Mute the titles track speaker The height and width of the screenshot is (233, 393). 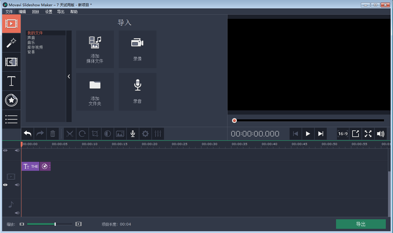[x=17, y=150]
